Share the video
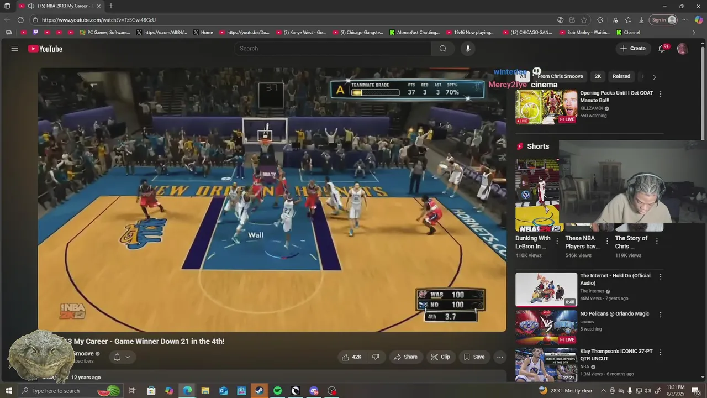 [x=405, y=357]
